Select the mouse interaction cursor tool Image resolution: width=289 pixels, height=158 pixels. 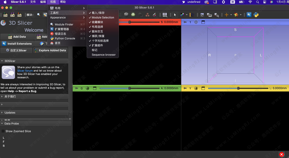pyautogui.click(x=174, y=15)
